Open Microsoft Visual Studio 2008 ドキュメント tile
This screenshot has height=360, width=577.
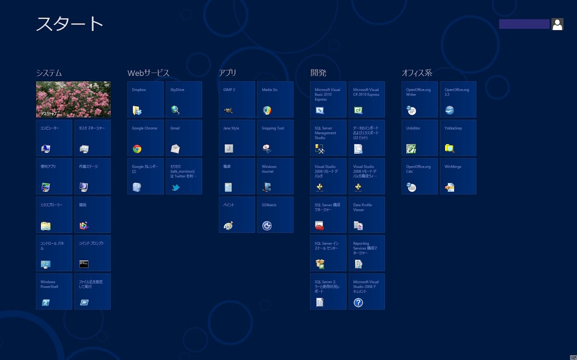(367, 292)
